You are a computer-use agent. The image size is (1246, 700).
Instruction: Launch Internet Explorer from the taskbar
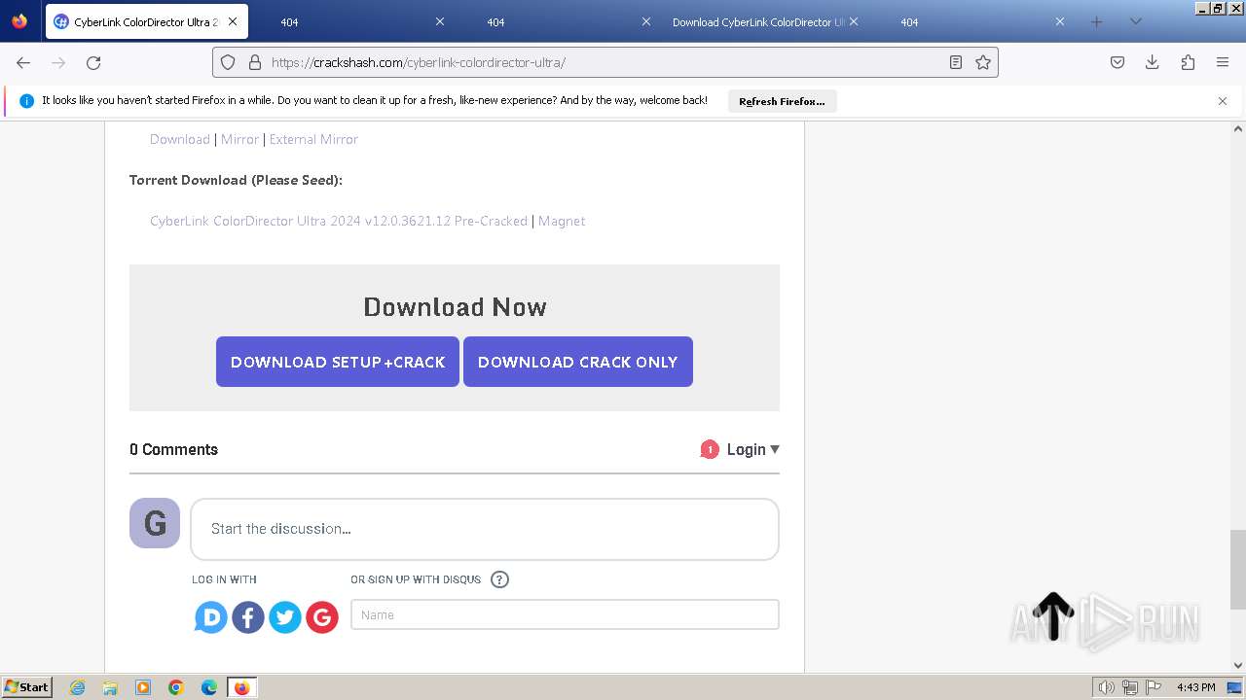(x=78, y=687)
